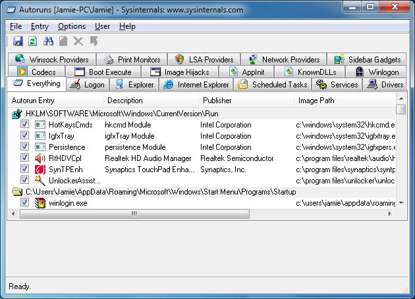Click the vertical scrollbar thumb
This screenshot has width=415, height=299.
[x=401, y=109]
